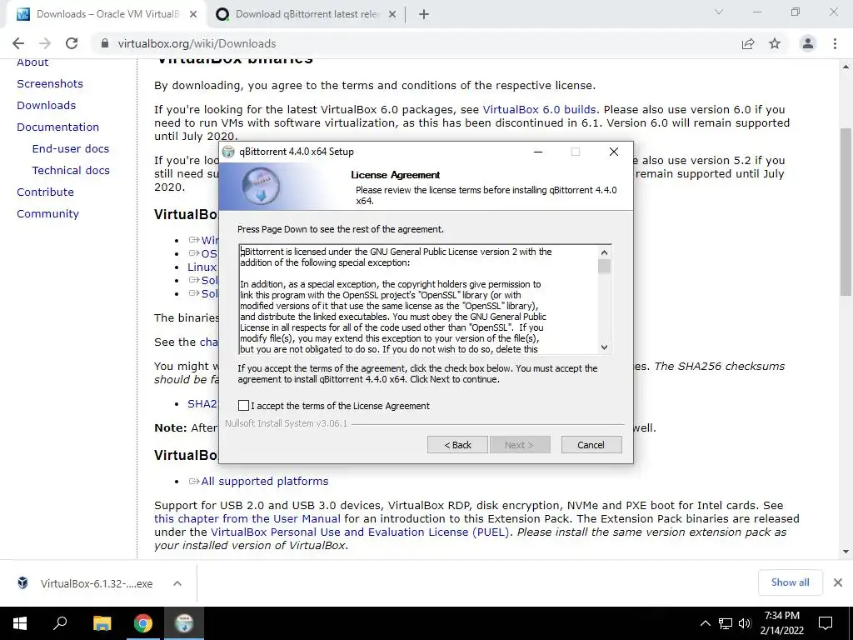Expand VirtualBox download options chevron
853x640 pixels.
pyautogui.click(x=177, y=583)
